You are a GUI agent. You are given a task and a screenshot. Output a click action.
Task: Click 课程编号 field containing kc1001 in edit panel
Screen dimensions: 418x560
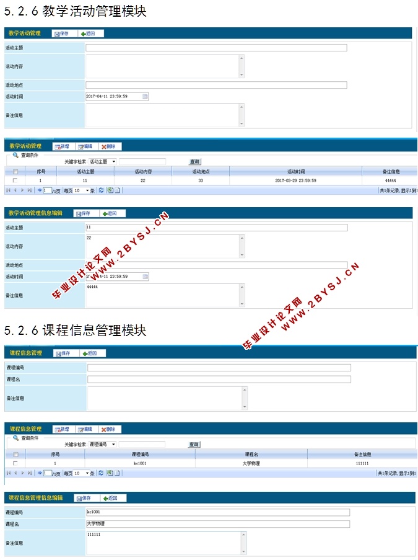[x=218, y=512]
